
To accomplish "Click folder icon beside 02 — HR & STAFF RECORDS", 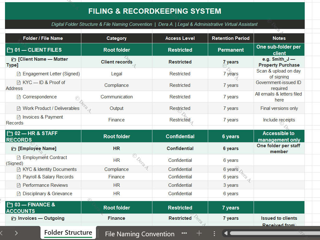I will pyautogui.click(x=10, y=134).
